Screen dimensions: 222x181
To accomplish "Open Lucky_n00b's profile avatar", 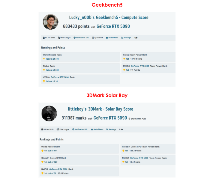I will (x=50, y=22).
